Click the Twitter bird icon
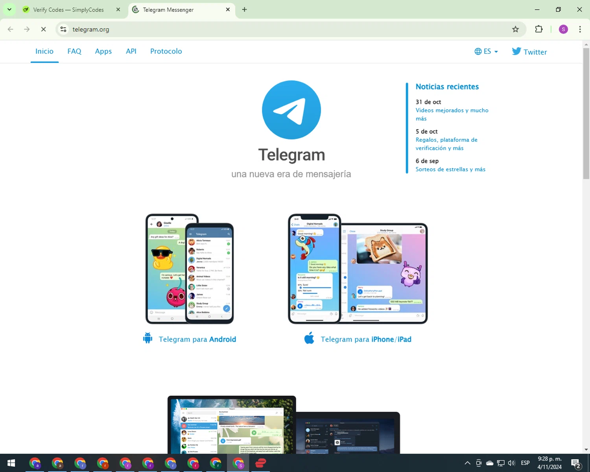Viewport: 590px width, 472px height. [x=516, y=51]
